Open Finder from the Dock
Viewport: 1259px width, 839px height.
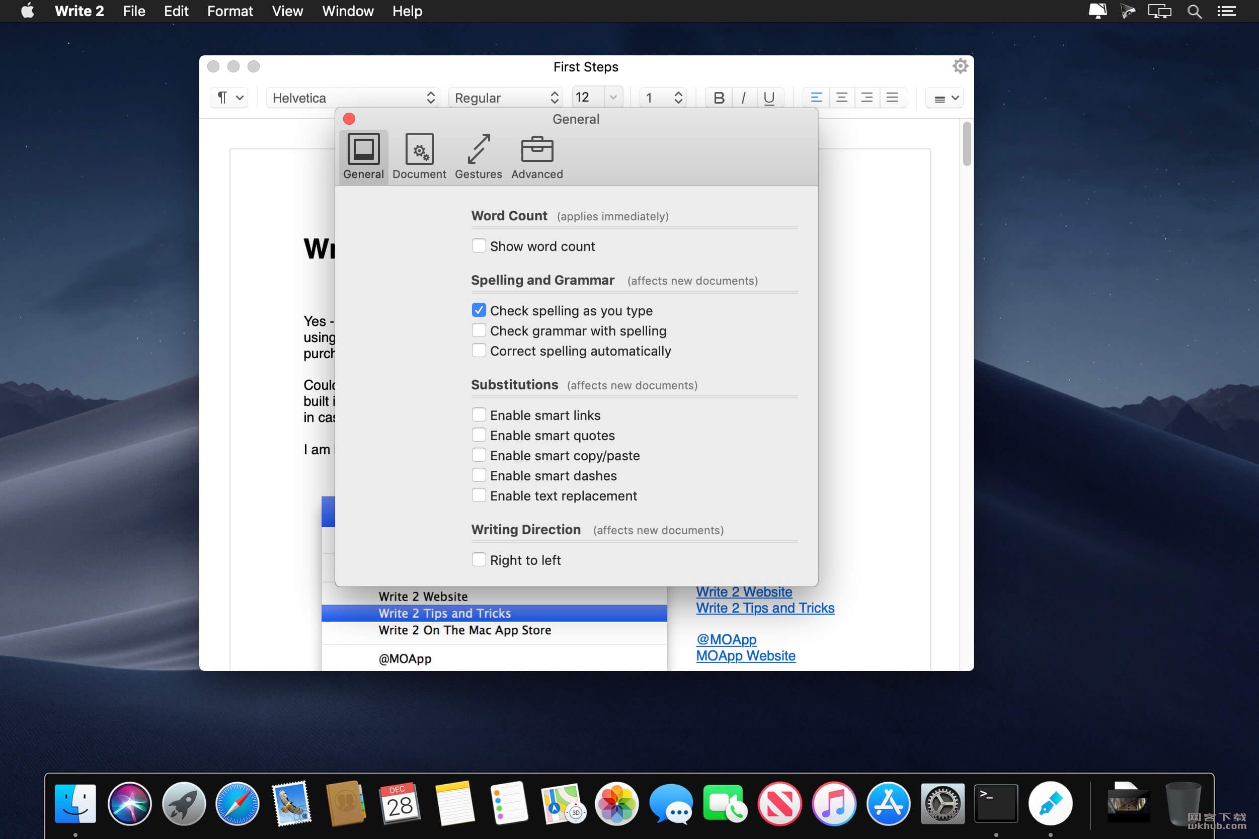(75, 803)
